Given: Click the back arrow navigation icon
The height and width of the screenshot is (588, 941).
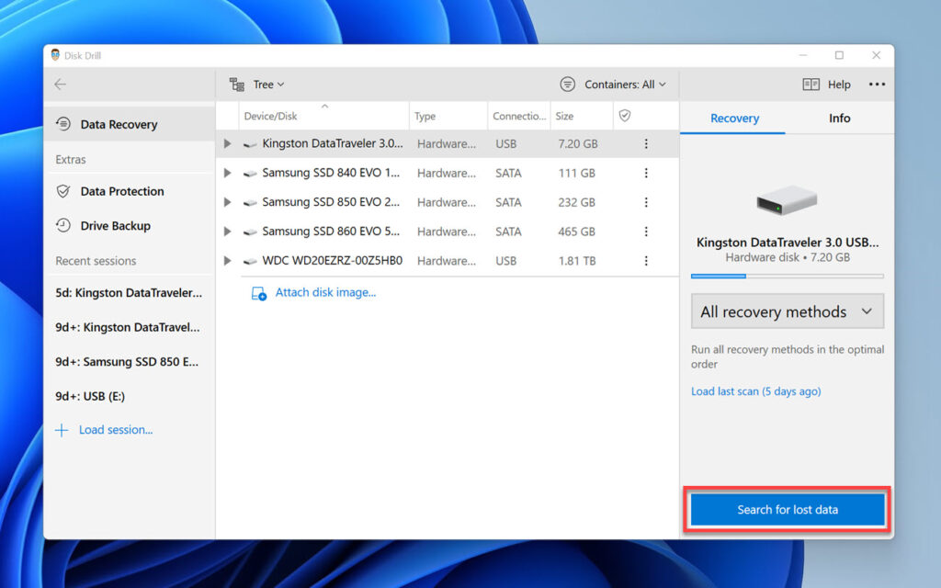Looking at the screenshot, I should (x=60, y=84).
